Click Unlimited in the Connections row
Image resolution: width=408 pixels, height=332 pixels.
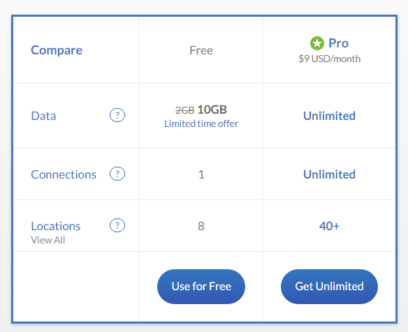click(x=330, y=174)
